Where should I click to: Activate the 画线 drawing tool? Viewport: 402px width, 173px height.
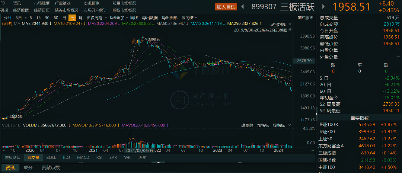pos(134,18)
